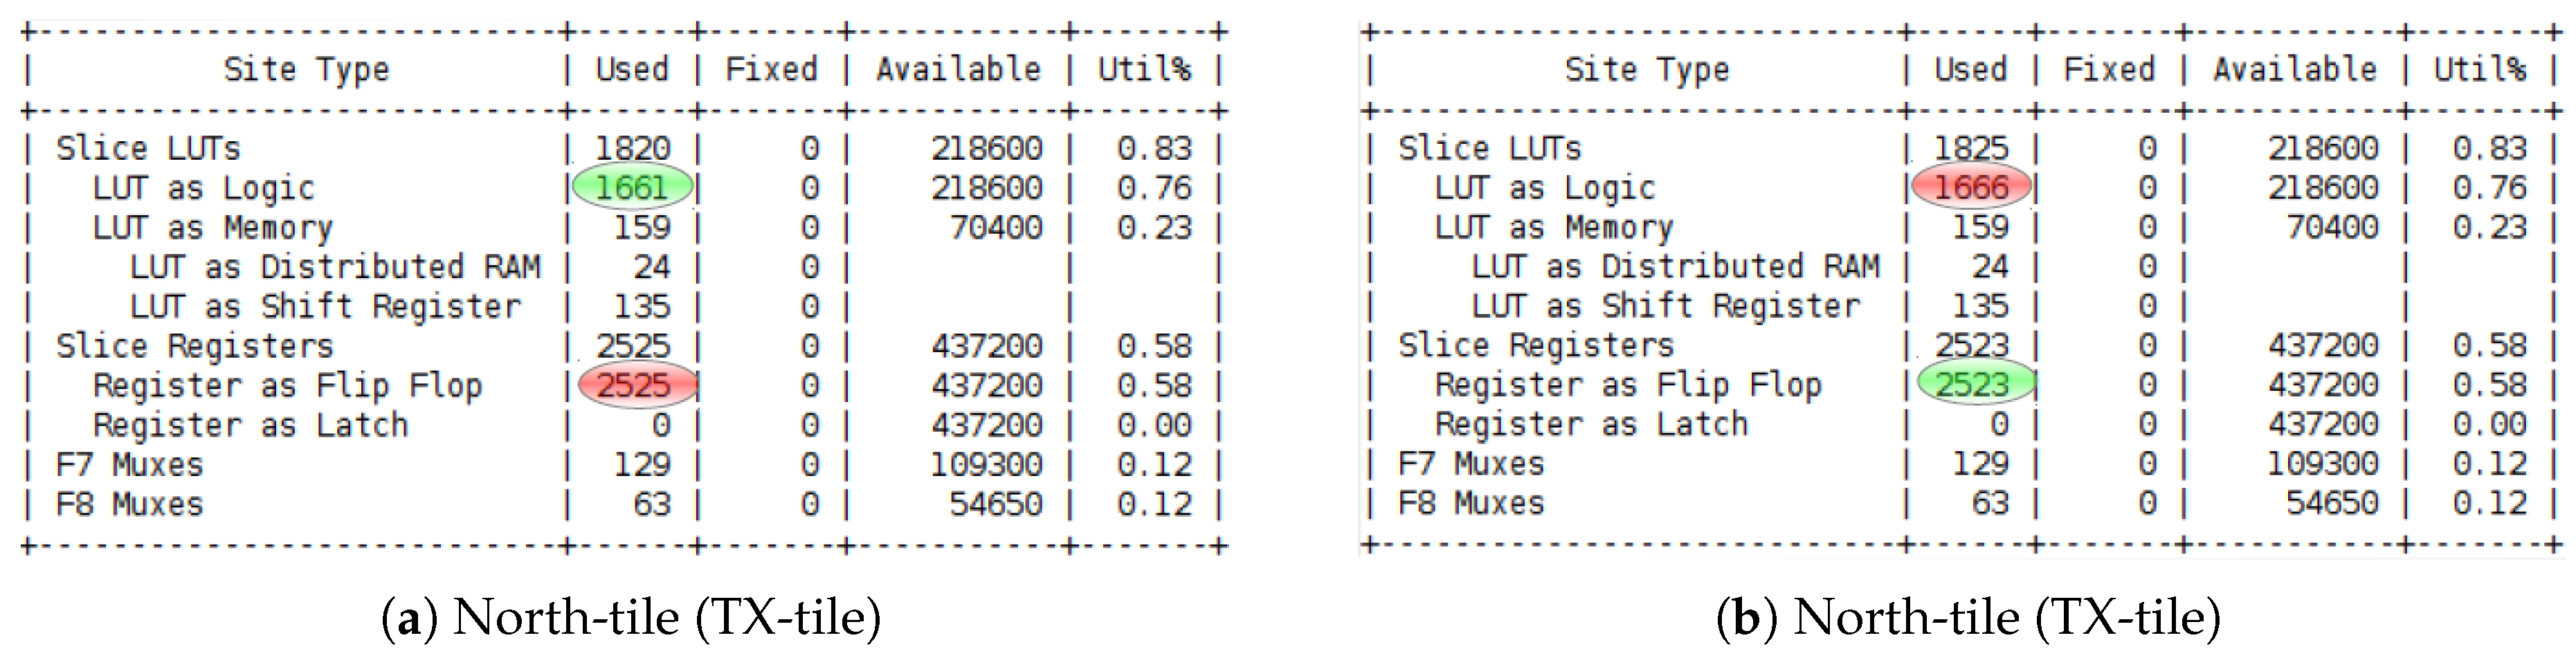Click Used value 24 in table (b)
The height and width of the screenshot is (658, 2576).
pos(1990,267)
